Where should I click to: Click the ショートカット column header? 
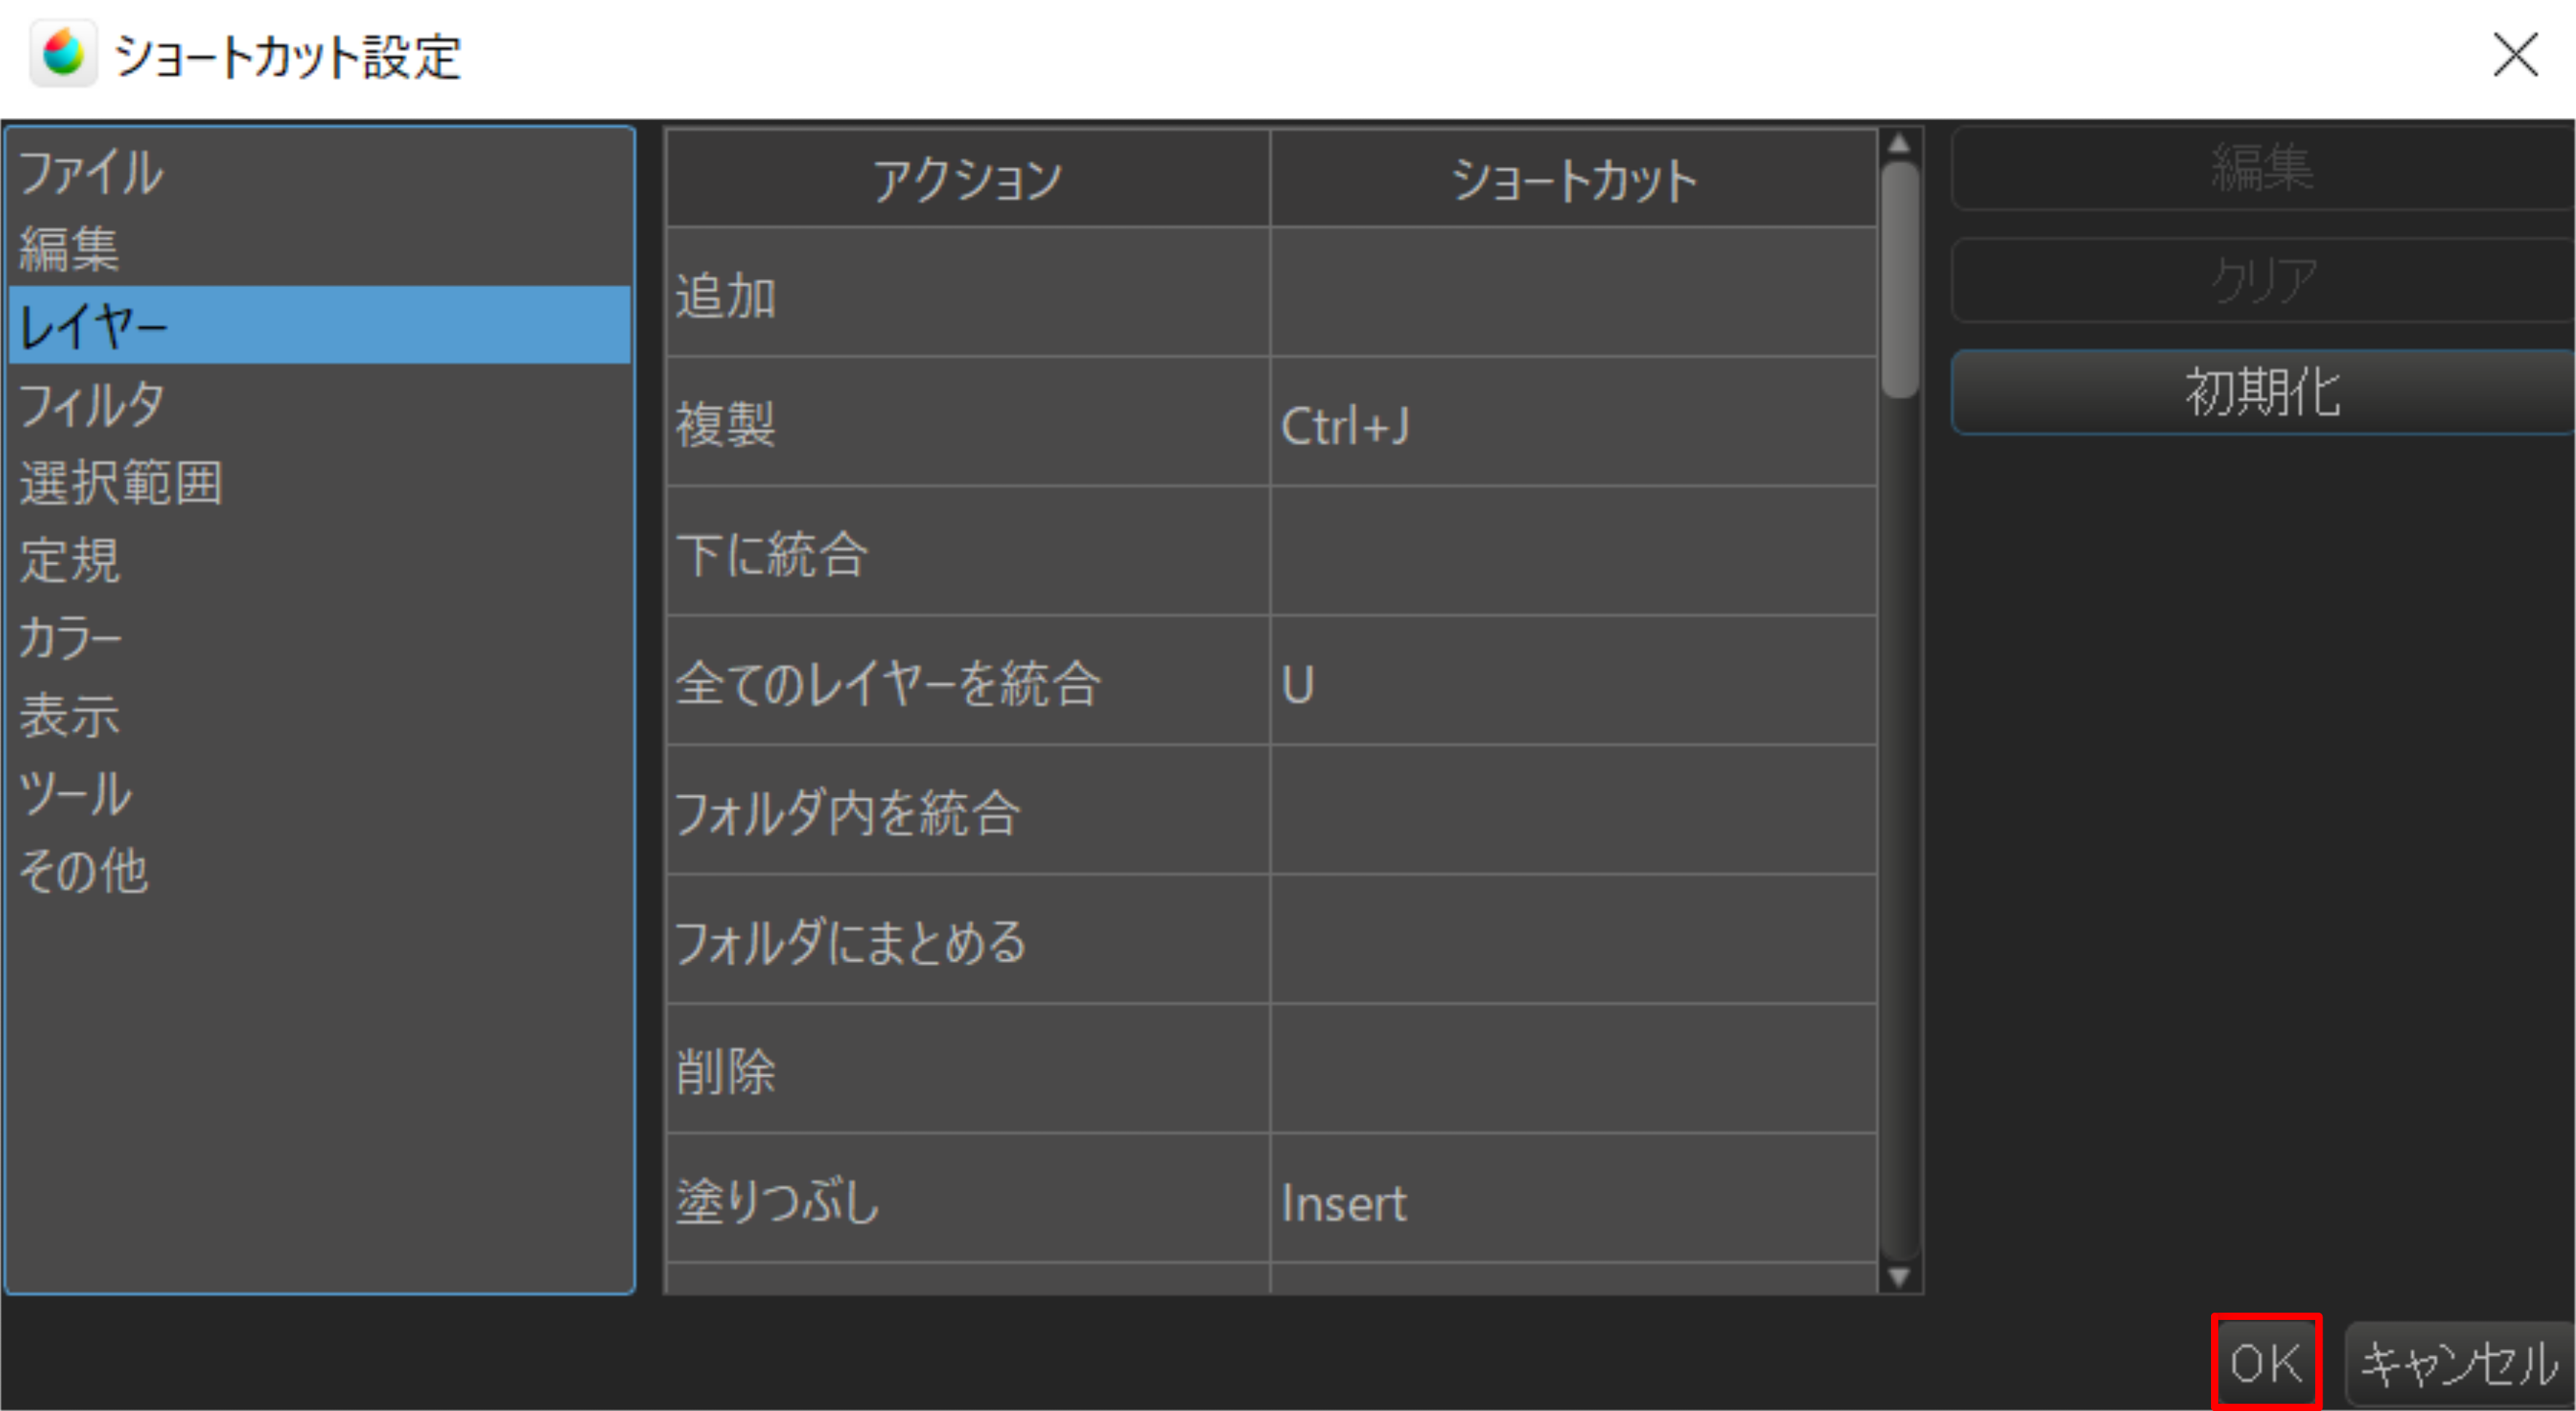[x=1574, y=178]
